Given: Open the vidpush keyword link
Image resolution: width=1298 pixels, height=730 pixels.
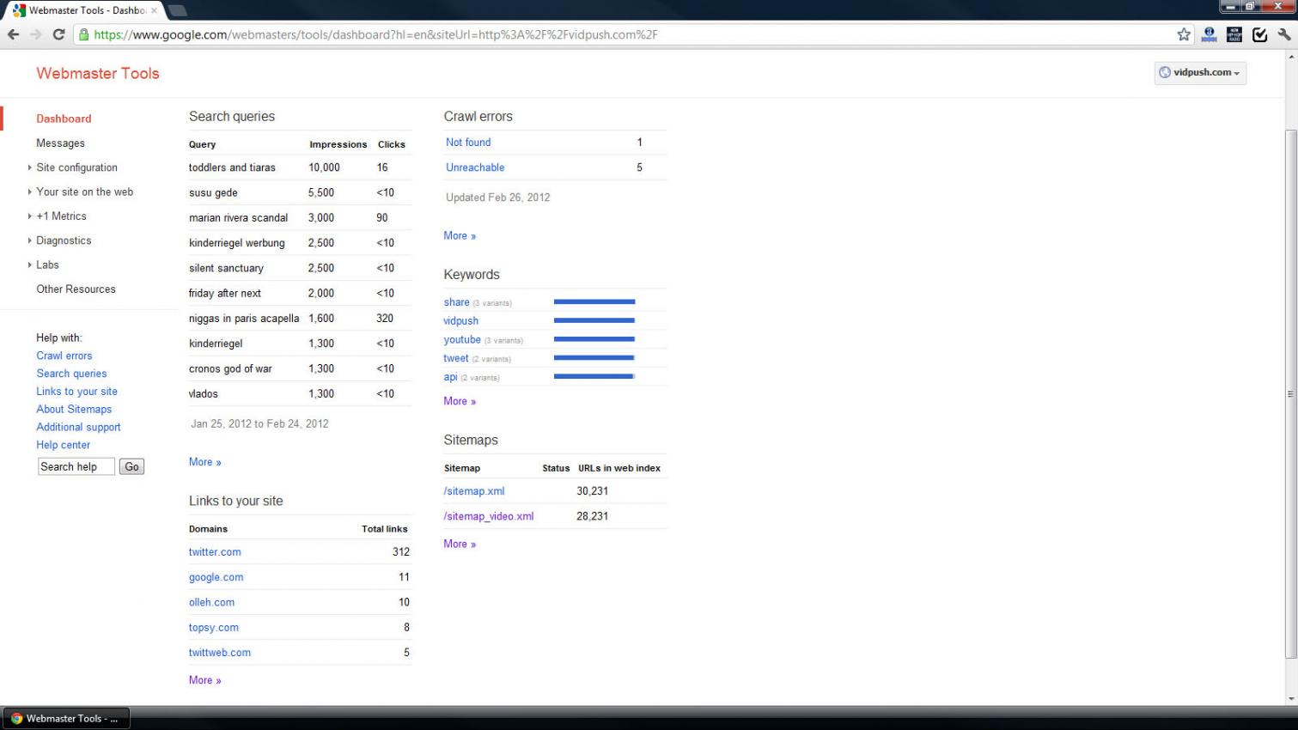Looking at the screenshot, I should (x=460, y=321).
